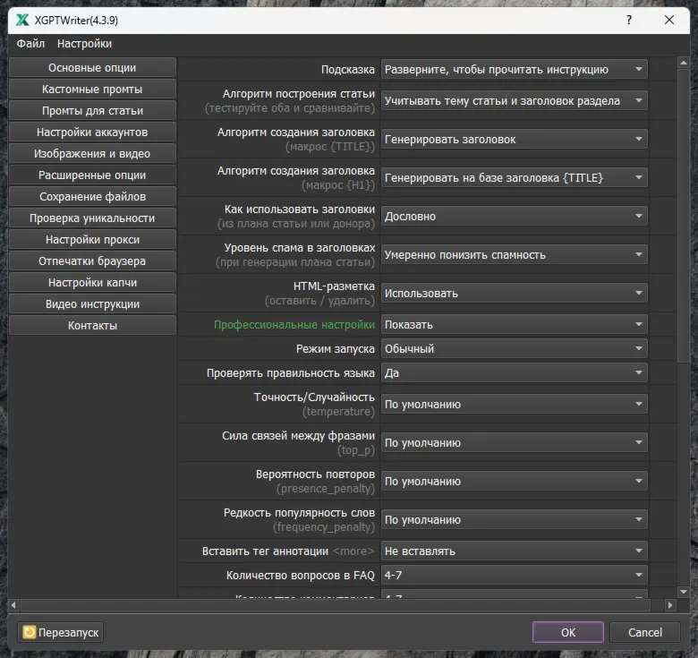The image size is (698, 658).
Task: Open the HTML-разметка dropdown
Action: 515,294
